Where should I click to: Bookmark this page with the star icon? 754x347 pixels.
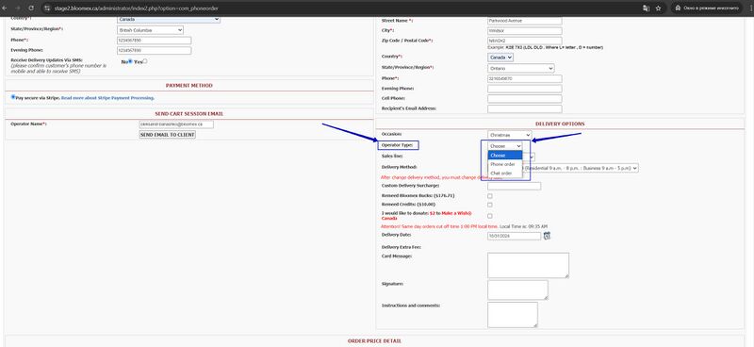point(658,8)
